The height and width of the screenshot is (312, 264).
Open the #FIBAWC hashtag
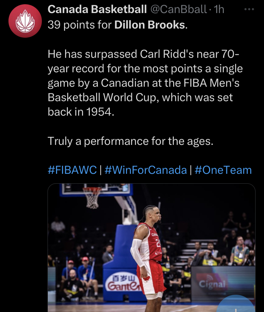click(x=72, y=170)
